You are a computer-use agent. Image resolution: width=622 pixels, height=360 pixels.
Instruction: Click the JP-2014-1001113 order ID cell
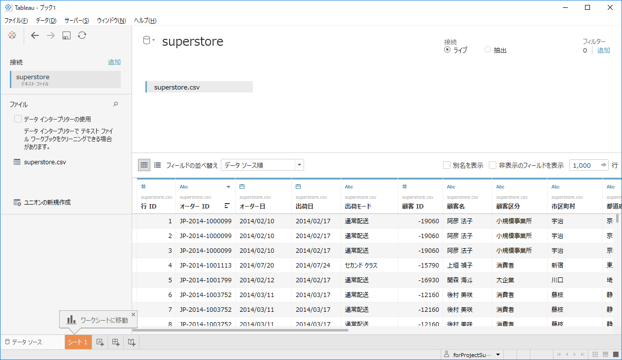(x=206, y=266)
